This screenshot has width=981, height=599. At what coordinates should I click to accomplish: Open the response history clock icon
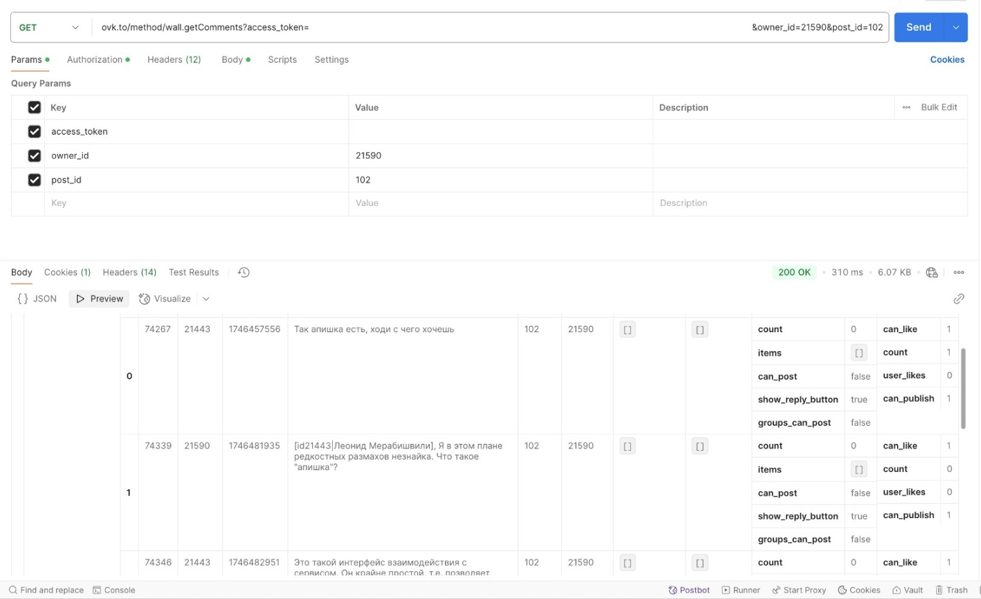pyautogui.click(x=244, y=273)
